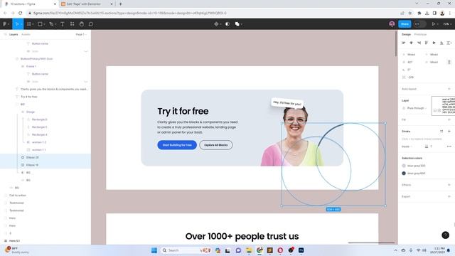Add a fill with plus button
This screenshot has width=455, height=256.
(x=449, y=119)
